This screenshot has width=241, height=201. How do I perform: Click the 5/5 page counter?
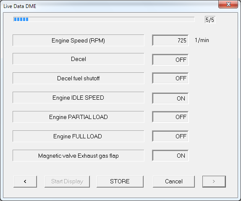pos(210,20)
